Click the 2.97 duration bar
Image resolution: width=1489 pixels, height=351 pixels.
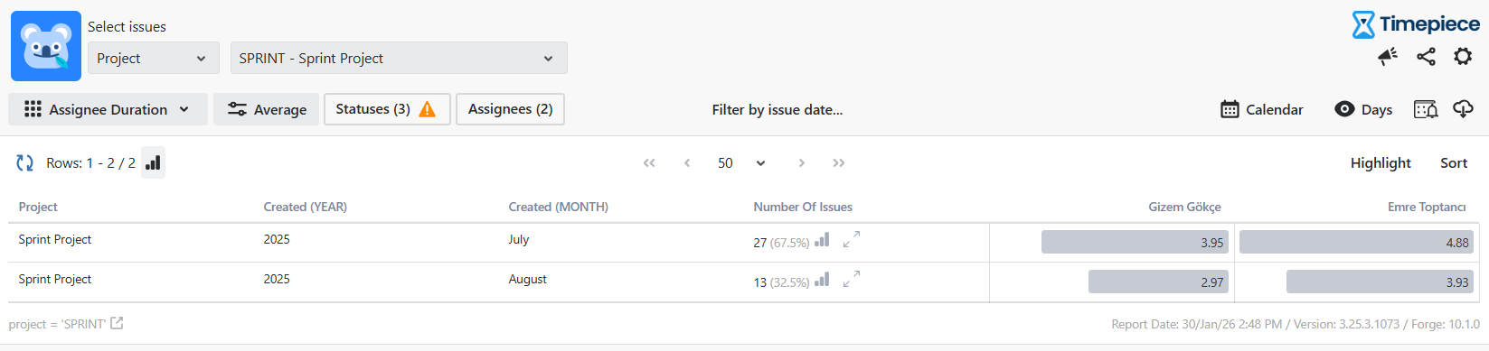click(1158, 282)
